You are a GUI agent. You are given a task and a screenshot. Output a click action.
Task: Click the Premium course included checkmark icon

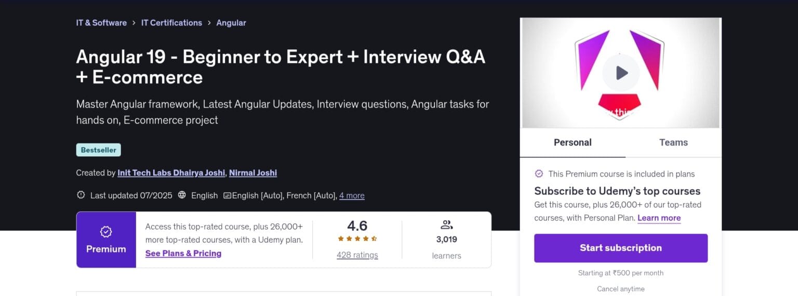click(x=539, y=174)
